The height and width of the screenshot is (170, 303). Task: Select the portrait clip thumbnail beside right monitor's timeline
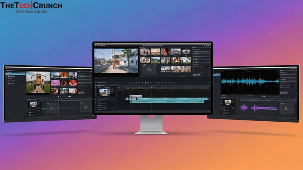228,102
